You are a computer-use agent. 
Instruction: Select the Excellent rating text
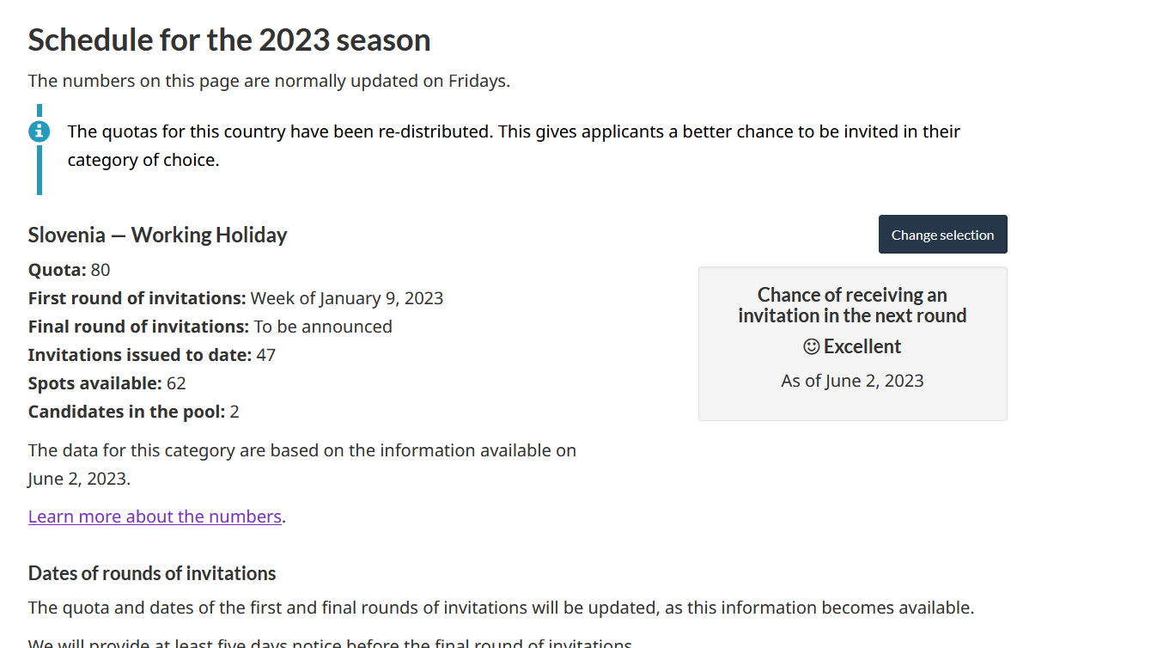coord(862,346)
